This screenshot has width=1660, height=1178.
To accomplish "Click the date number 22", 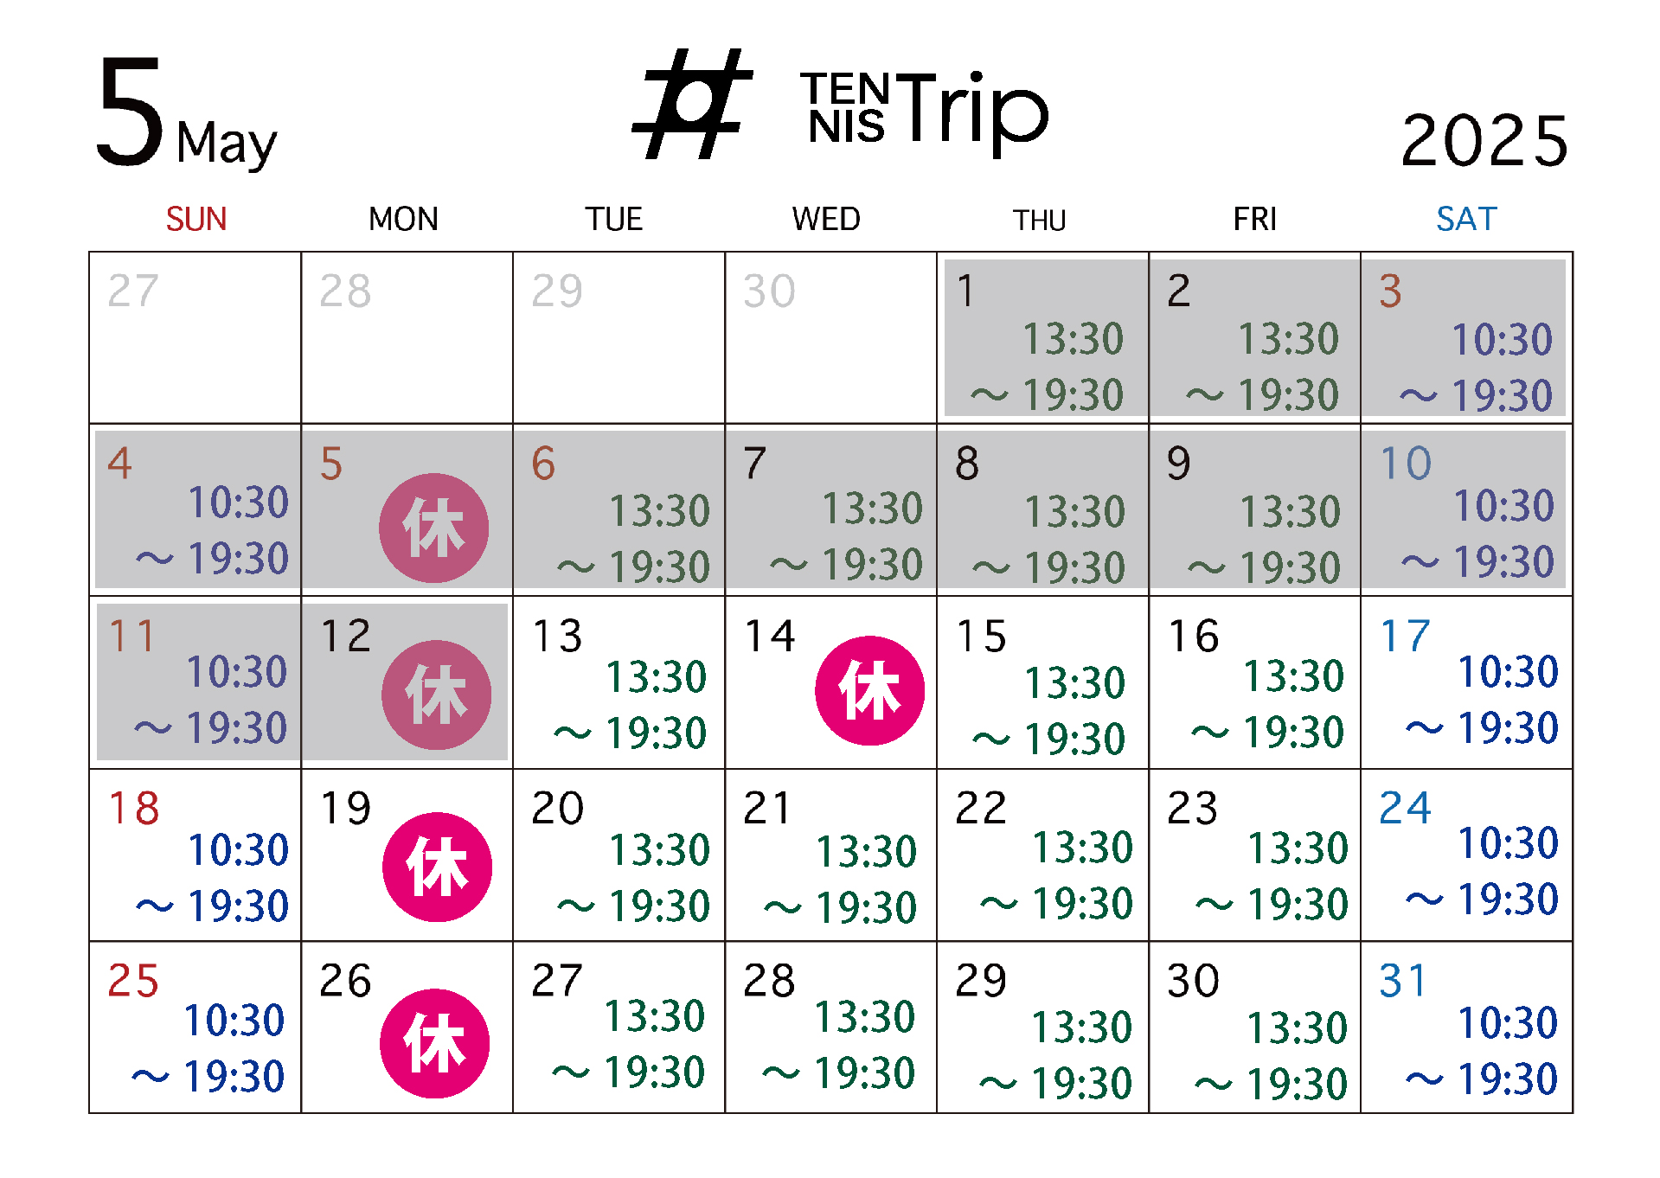I will [980, 809].
